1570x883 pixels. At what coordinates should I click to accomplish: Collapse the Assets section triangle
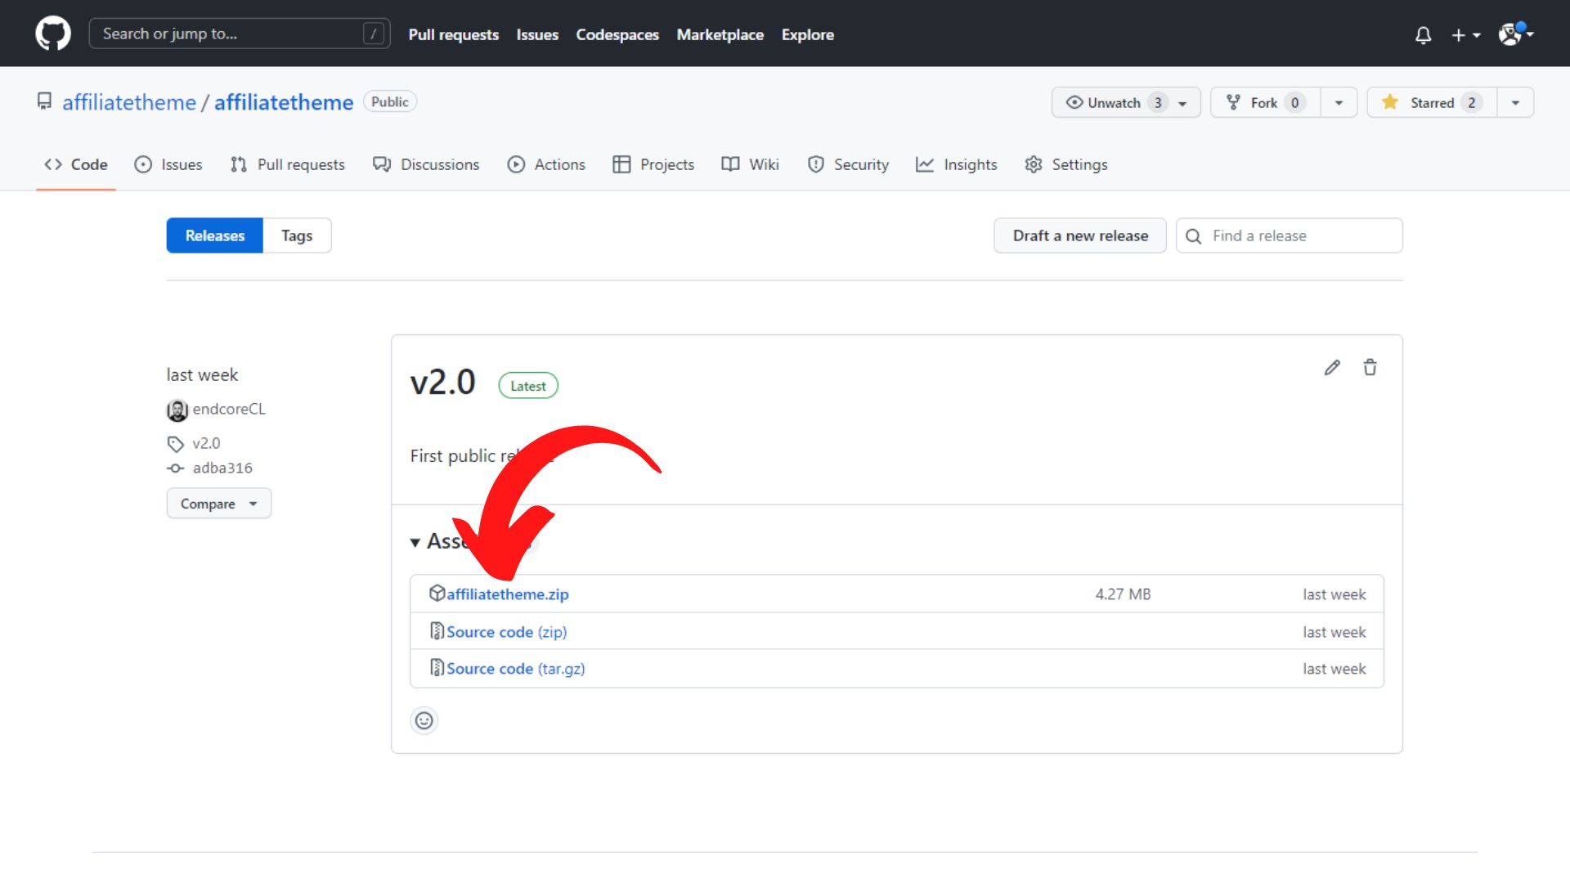(x=415, y=542)
